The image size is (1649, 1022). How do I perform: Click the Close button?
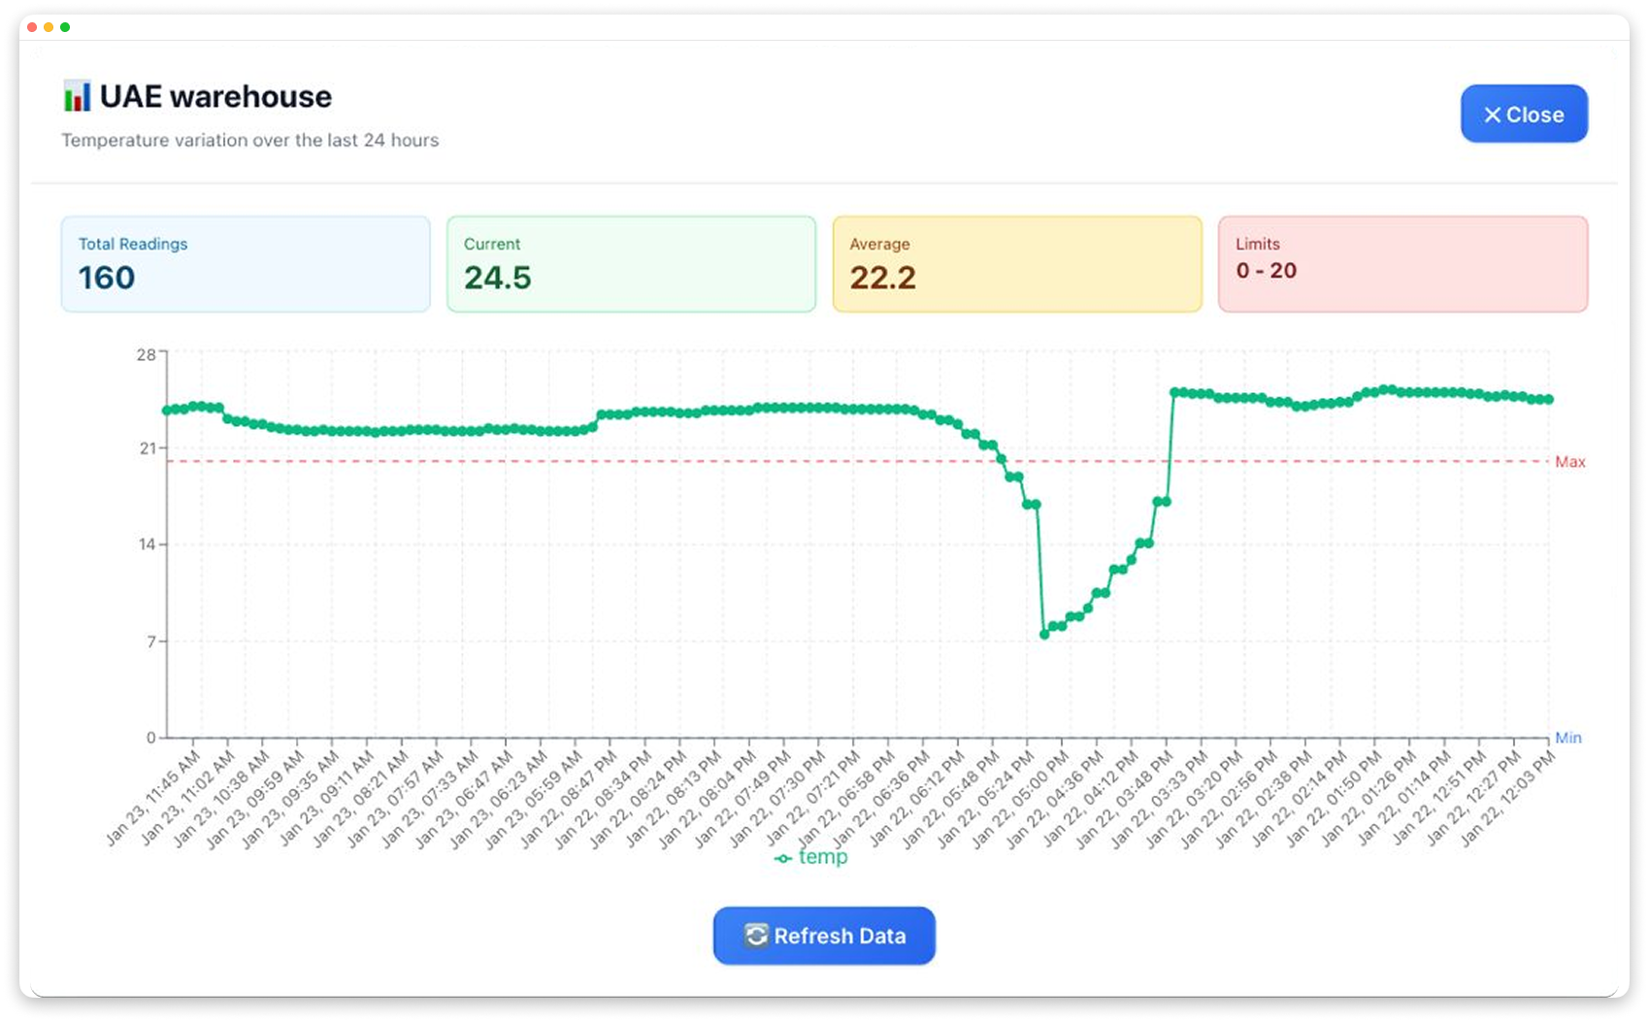(1524, 114)
